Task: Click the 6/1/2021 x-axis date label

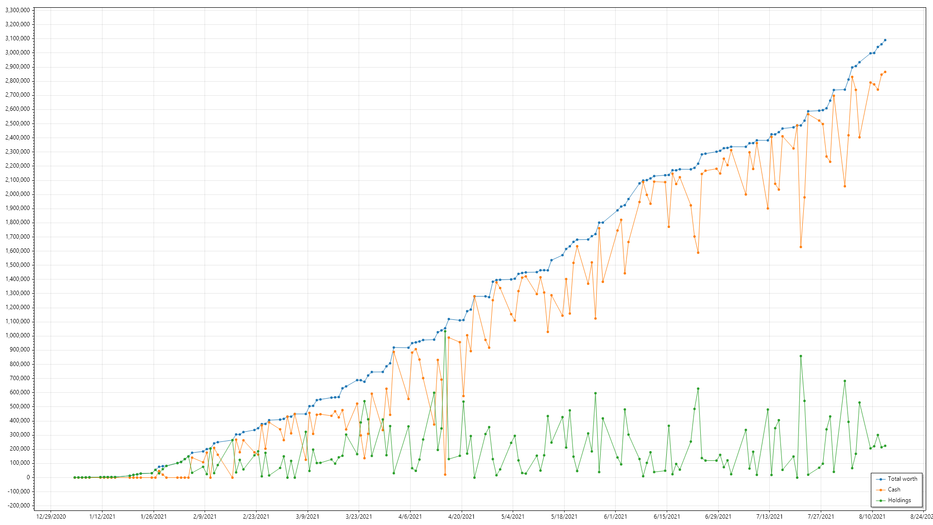Action: (615, 517)
